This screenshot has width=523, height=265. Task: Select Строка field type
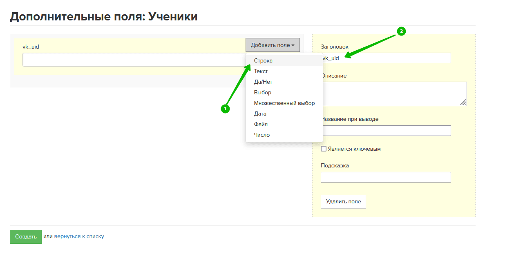[263, 60]
